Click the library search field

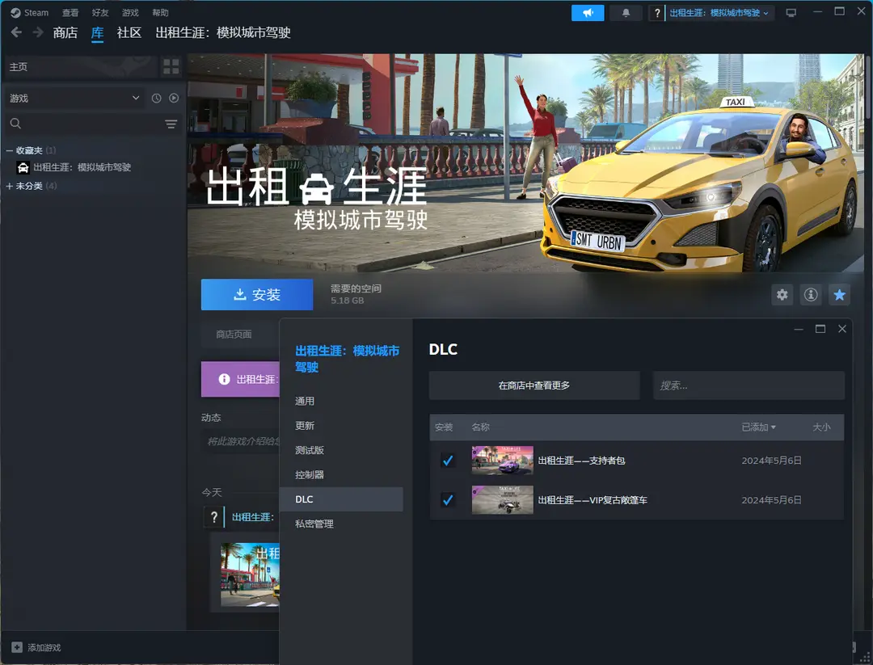point(92,124)
